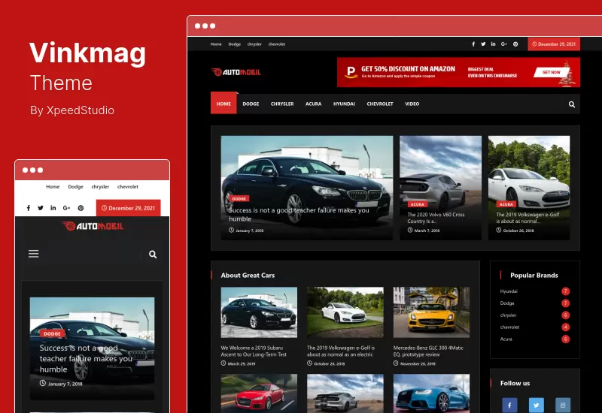Open 'We Welcome a 2019 Subaru Ascent' headline
The height and width of the screenshot is (413, 602).
254,351
